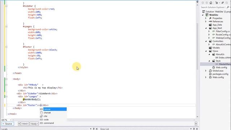The width and height of the screenshot is (231, 130).
Task: Click the Properties wrench icon in the tree
Action: tap(210, 18)
